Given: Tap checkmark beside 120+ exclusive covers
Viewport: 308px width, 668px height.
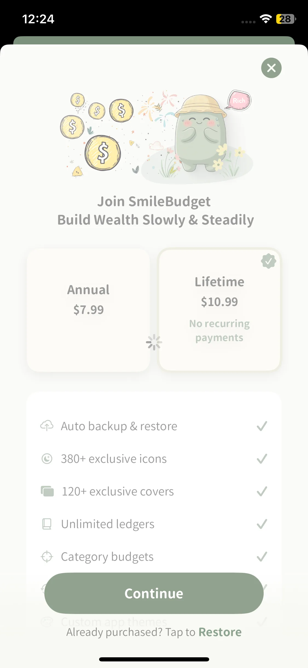Looking at the screenshot, I should coord(262,491).
